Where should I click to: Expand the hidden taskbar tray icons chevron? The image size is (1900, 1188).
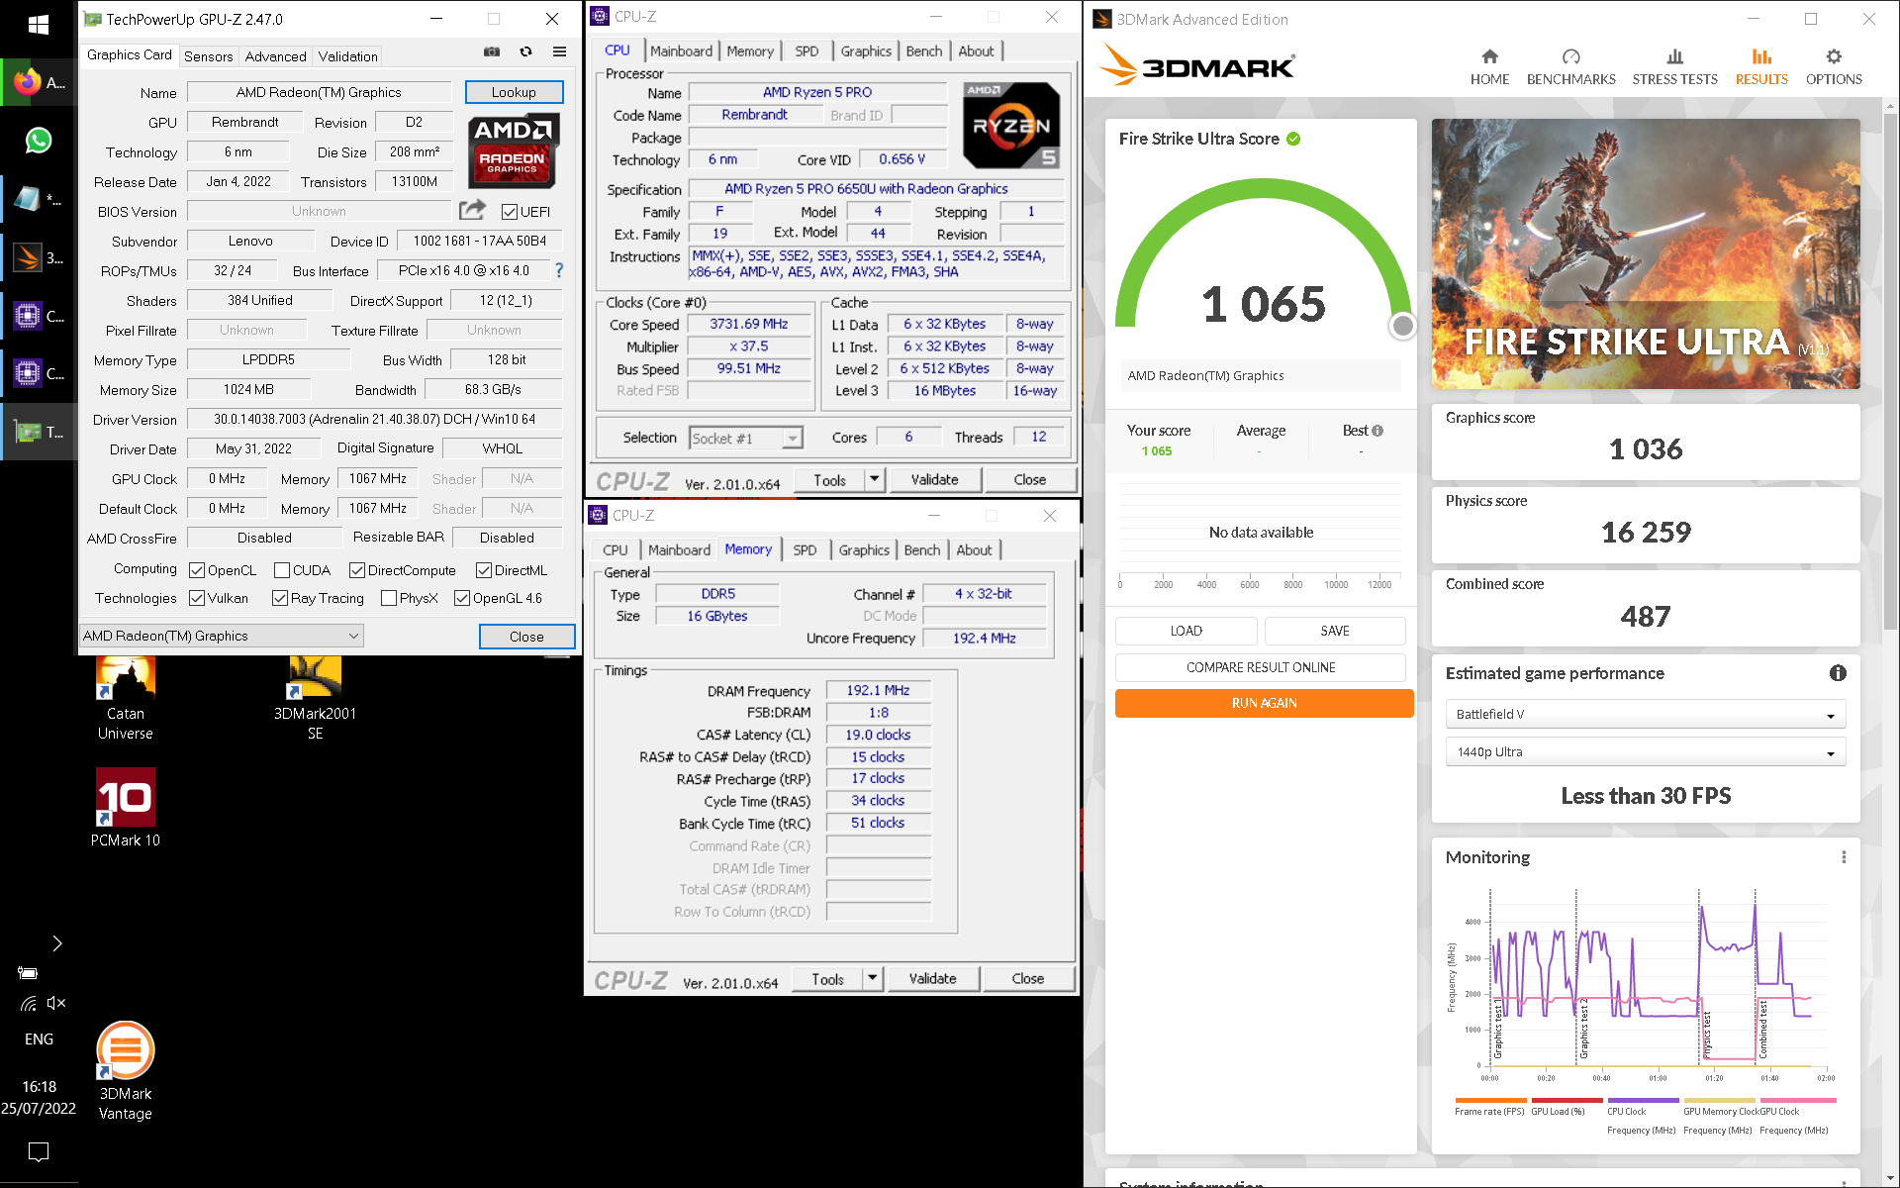pyautogui.click(x=56, y=943)
